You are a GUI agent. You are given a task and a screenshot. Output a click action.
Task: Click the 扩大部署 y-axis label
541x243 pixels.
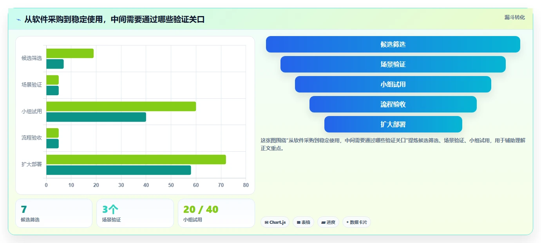tap(32, 164)
